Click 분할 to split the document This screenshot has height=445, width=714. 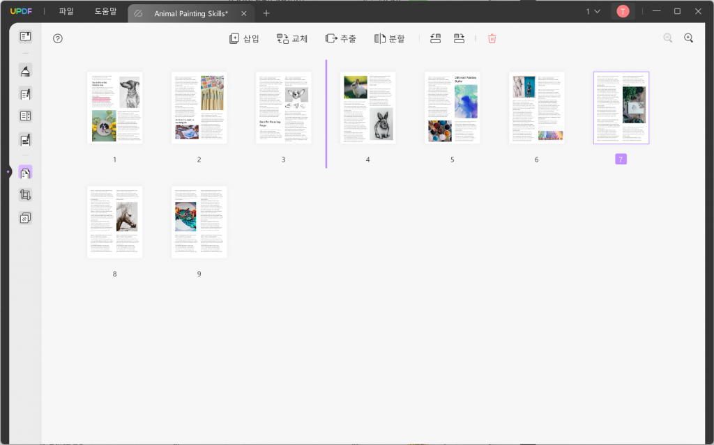389,38
